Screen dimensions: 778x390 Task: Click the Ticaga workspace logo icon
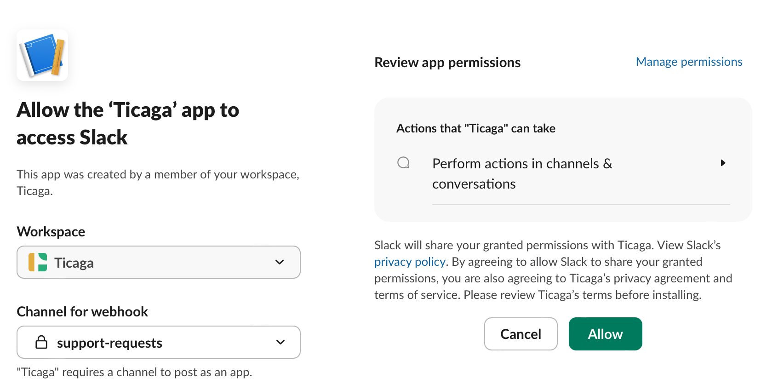point(38,262)
